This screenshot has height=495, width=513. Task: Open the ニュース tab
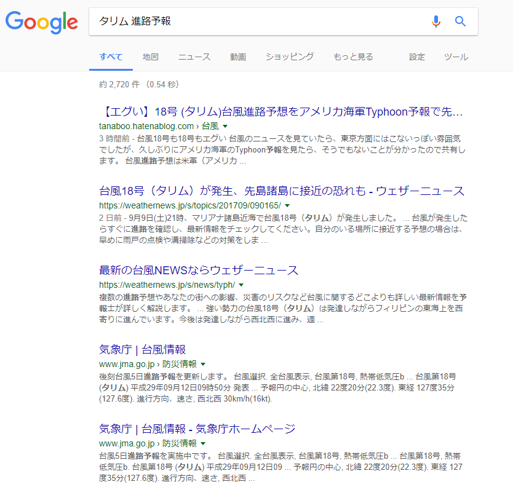tap(194, 57)
